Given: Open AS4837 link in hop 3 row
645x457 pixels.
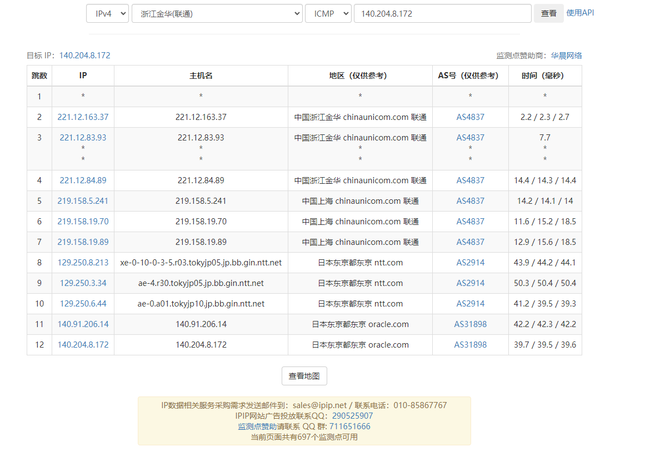Looking at the screenshot, I should point(470,138).
